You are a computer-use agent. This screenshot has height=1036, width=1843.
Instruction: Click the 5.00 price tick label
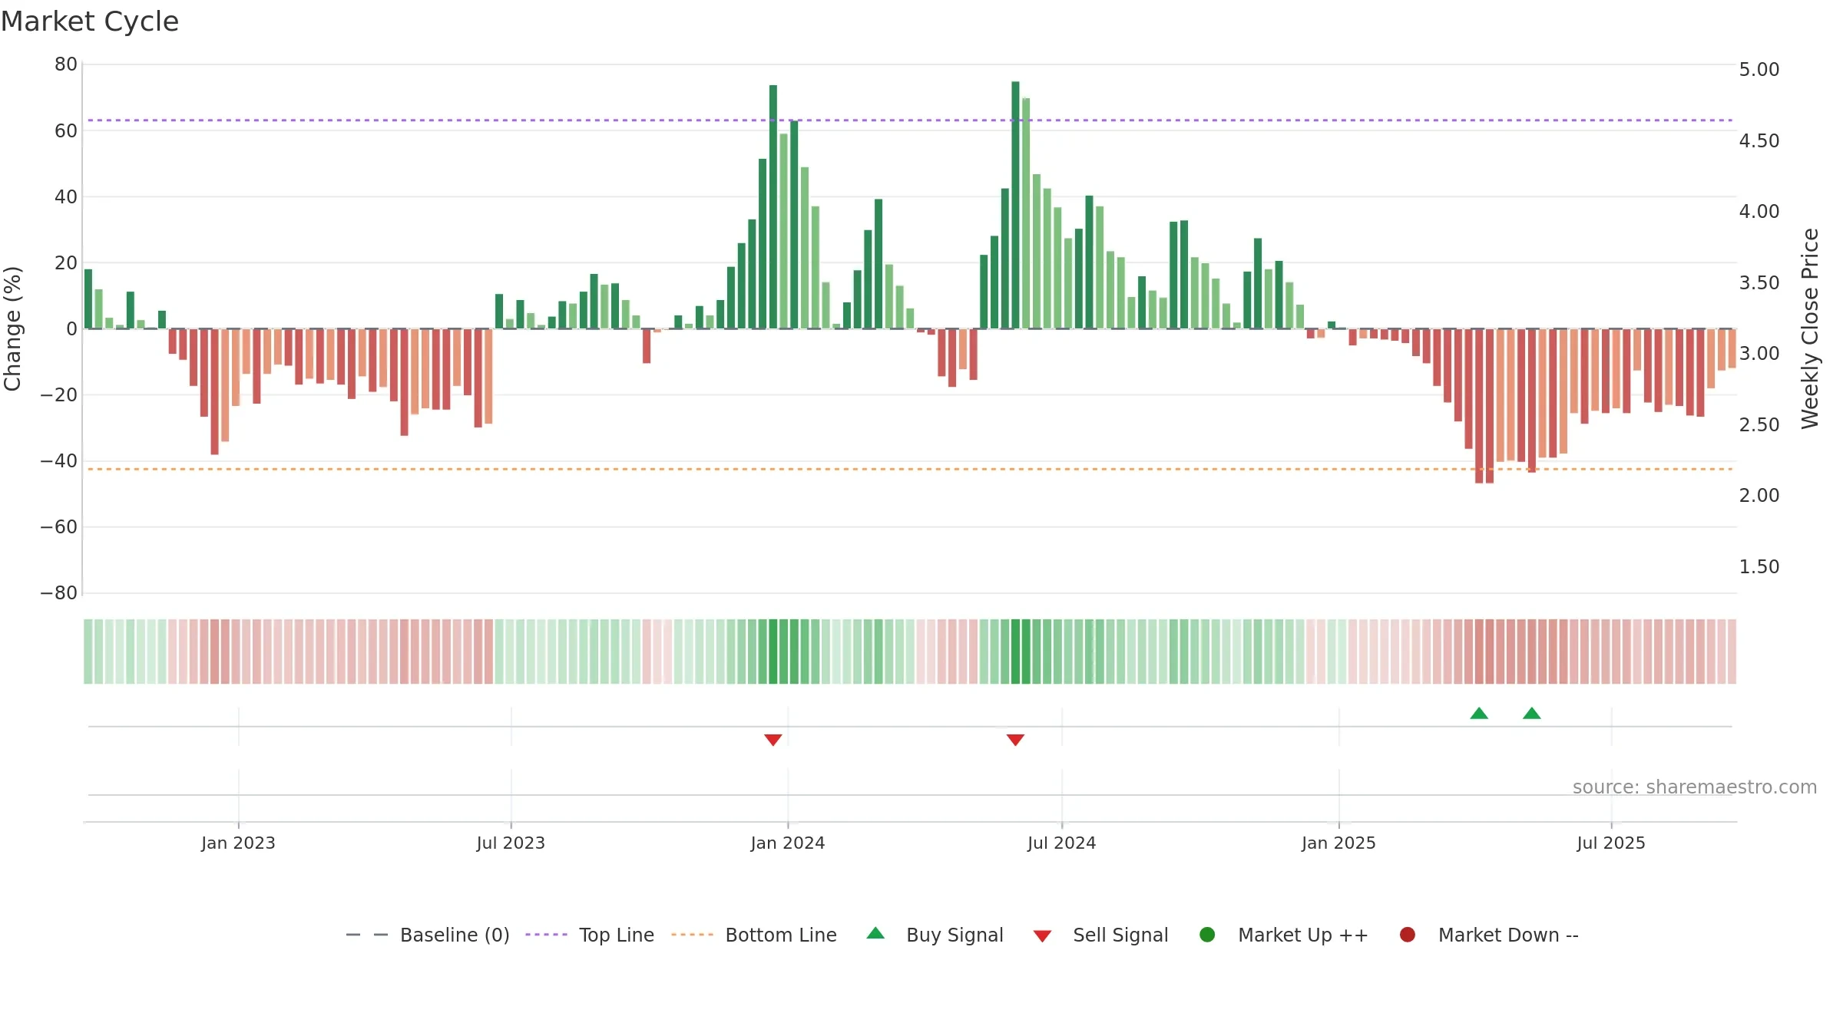pos(1759,70)
